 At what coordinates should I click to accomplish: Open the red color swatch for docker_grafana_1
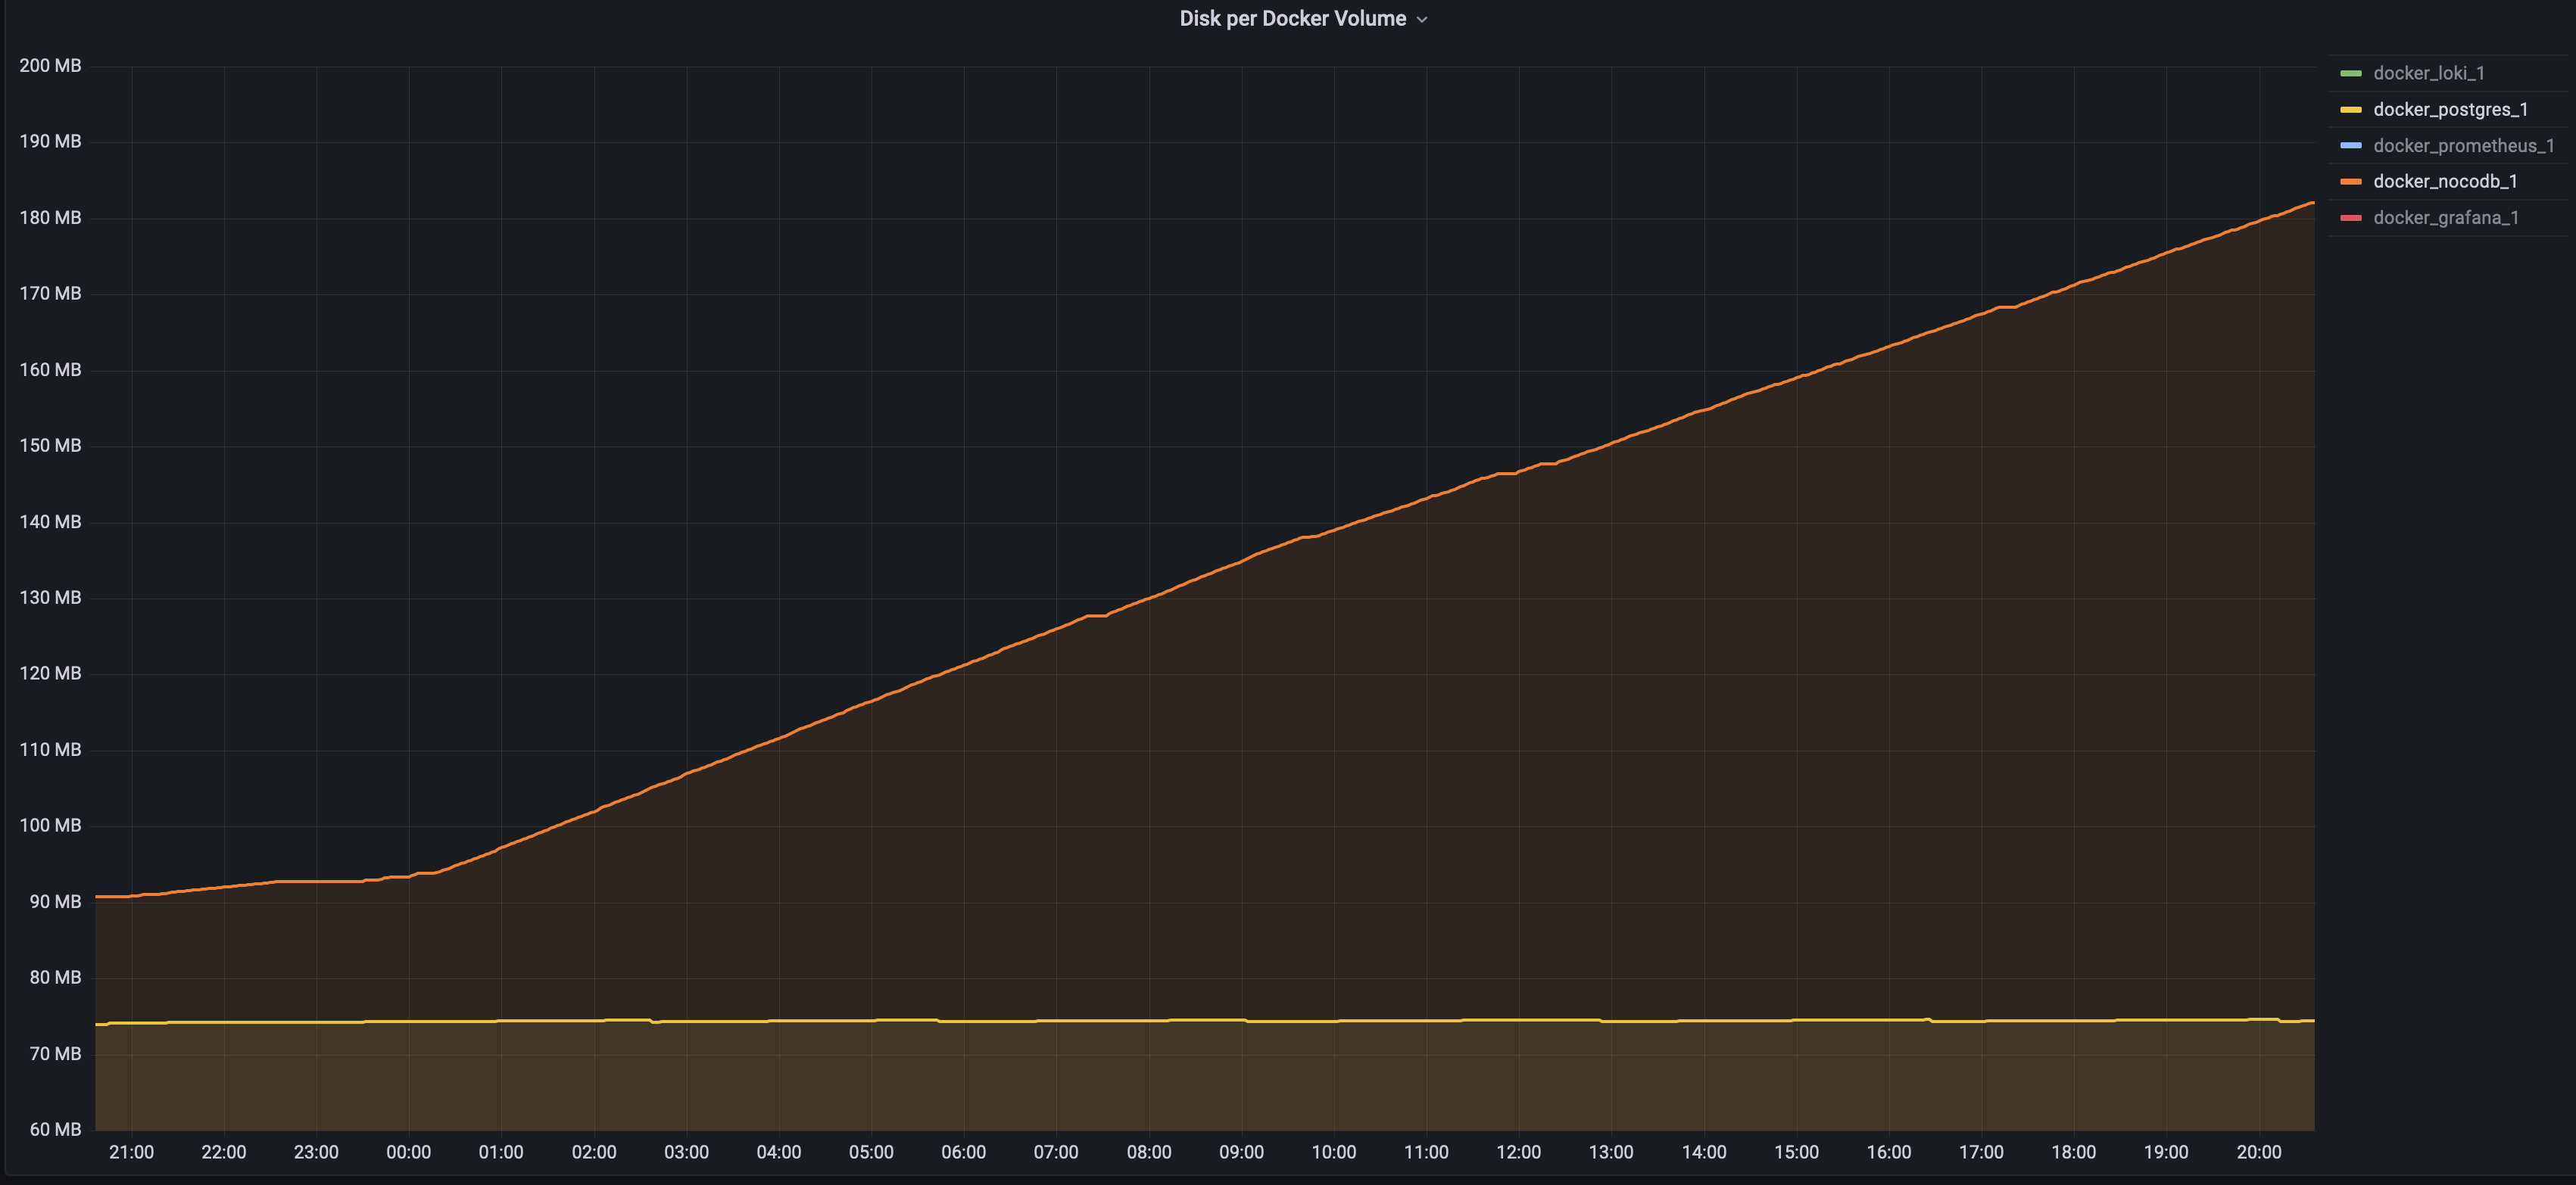[2351, 218]
